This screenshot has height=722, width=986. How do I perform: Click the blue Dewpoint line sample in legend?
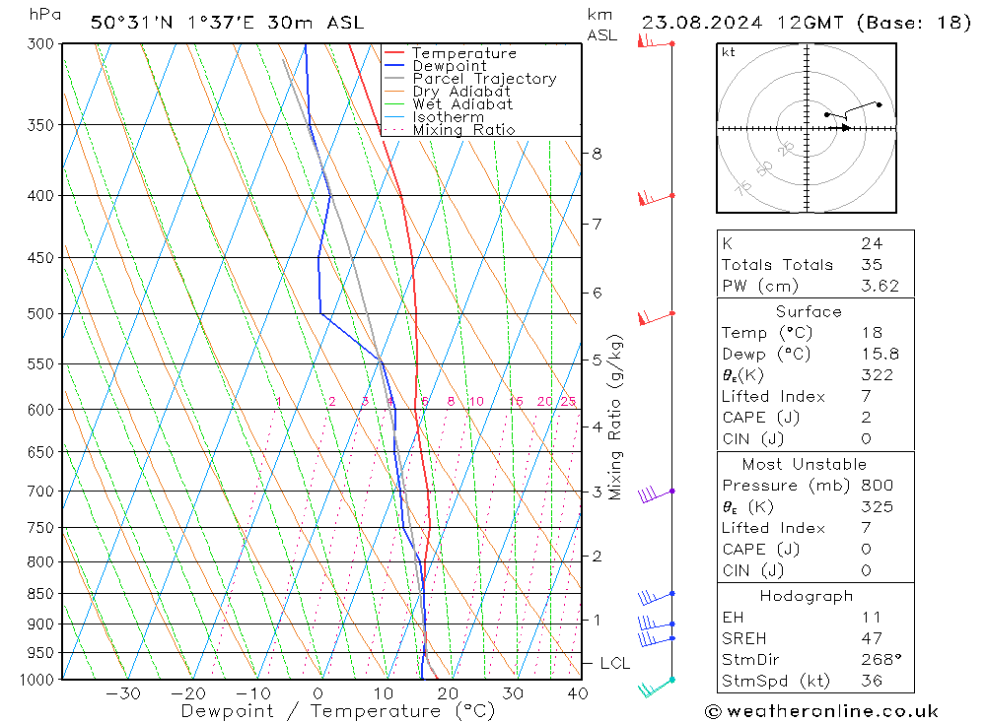[x=393, y=65]
